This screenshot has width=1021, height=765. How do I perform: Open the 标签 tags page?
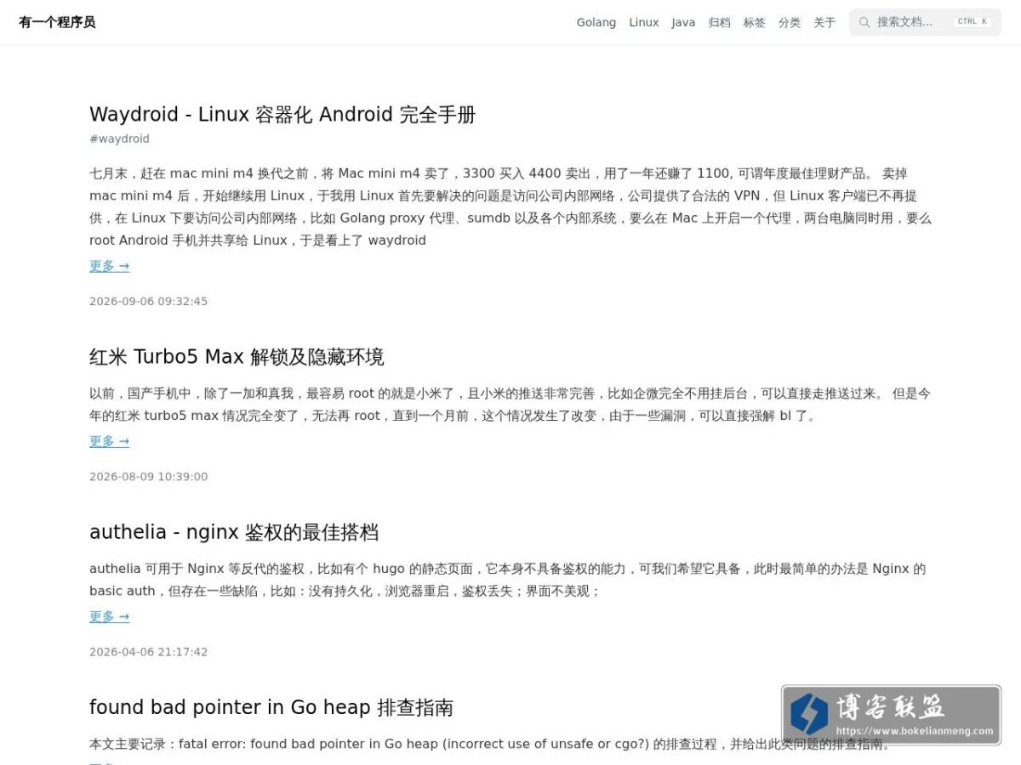coord(755,22)
